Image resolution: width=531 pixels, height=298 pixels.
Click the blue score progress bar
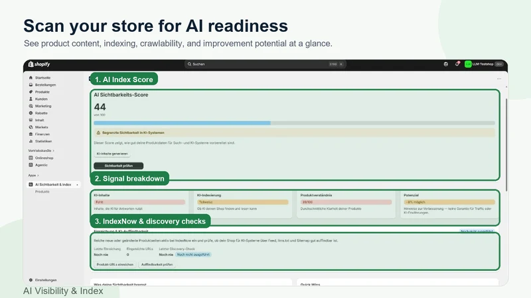point(182,123)
